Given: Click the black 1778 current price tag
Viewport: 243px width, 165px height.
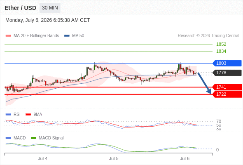Looking at the screenshot, I should (227, 73).
